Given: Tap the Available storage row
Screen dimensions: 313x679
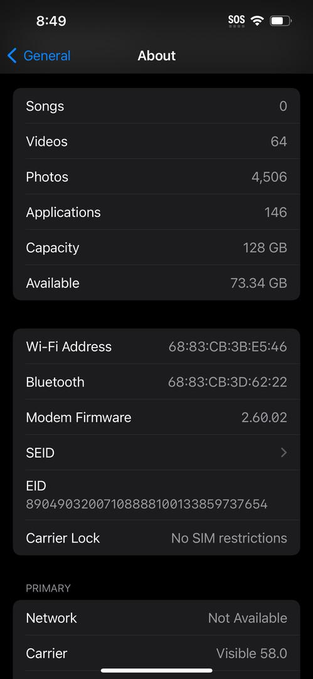Looking at the screenshot, I should point(157,283).
